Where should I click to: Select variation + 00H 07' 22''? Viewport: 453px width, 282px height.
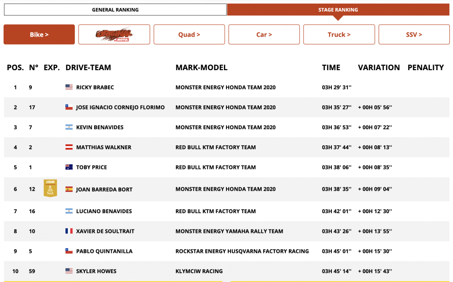pyautogui.click(x=375, y=127)
